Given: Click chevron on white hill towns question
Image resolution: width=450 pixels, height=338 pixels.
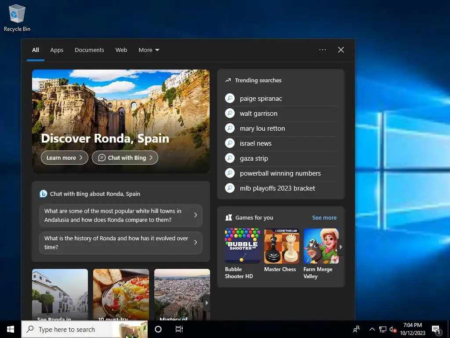Looking at the screenshot, I should [196, 215].
